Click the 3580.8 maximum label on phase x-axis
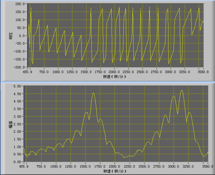215x175 pixels. (203, 72)
